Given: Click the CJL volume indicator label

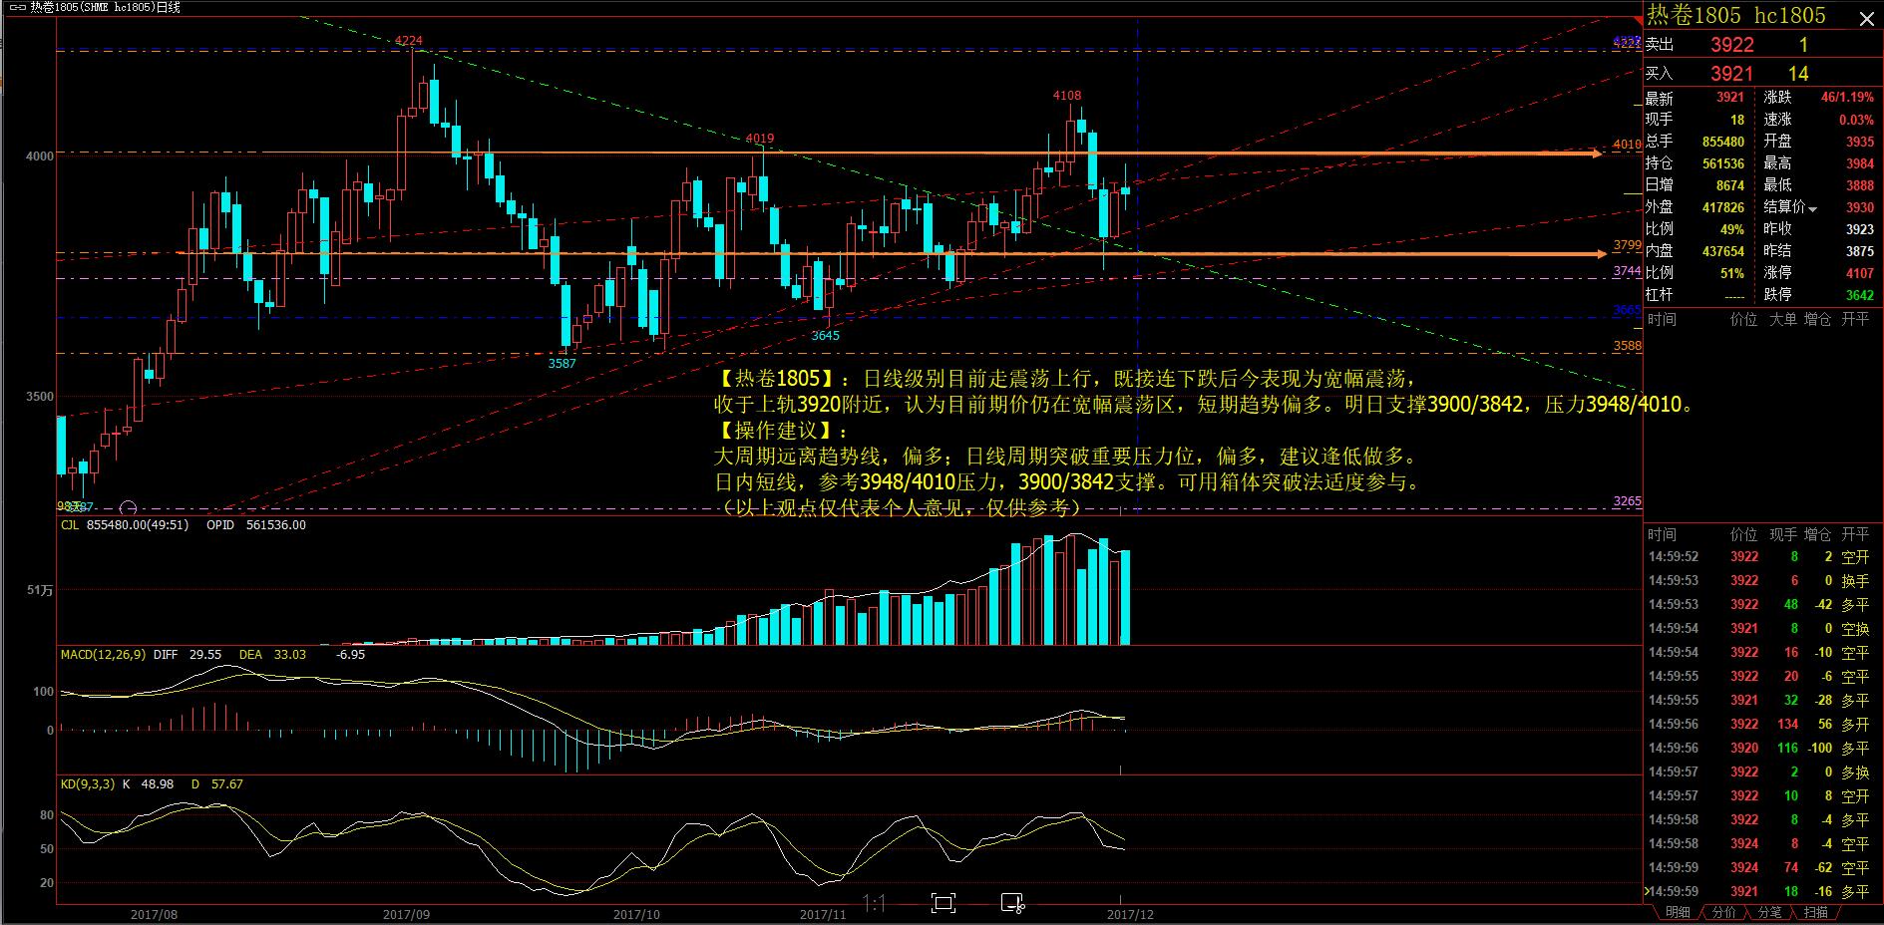Looking at the screenshot, I should click(x=70, y=525).
